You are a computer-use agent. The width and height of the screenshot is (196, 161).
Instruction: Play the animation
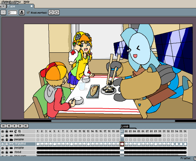click(x=15, y=126)
